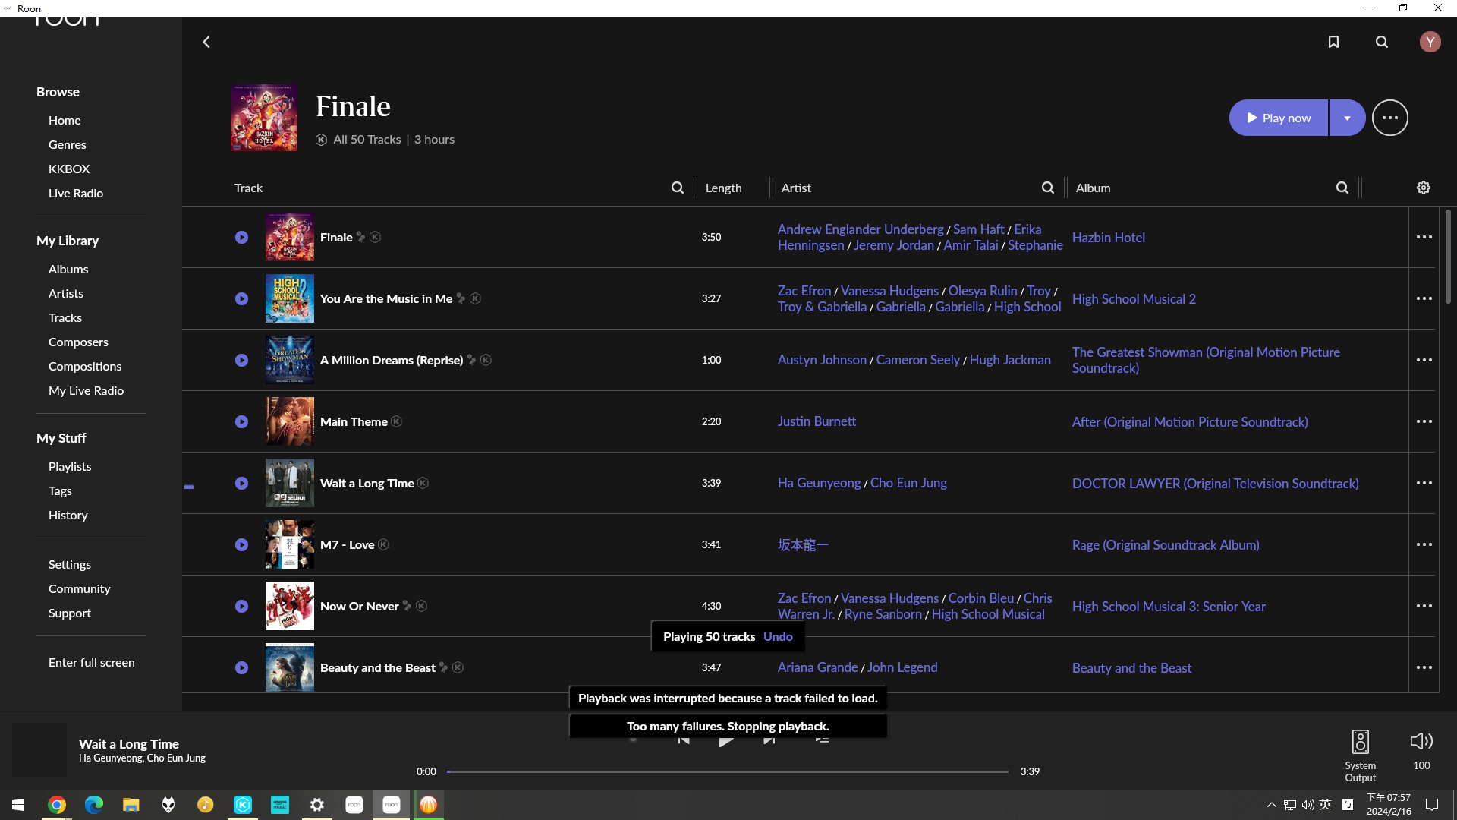1457x820 pixels.
Task: Open more options for Now Or Never row
Action: pyautogui.click(x=1424, y=606)
